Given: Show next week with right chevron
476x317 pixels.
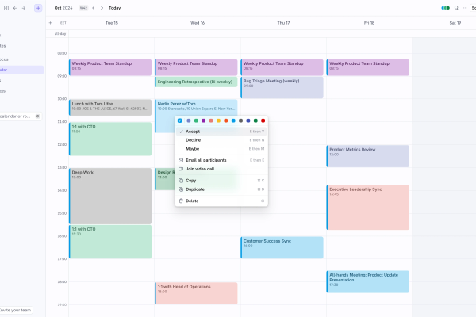Looking at the screenshot, I should (102, 8).
